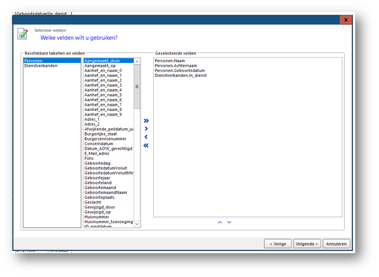Add selected field with single right arrow
379x277 pixels.
click(x=146, y=129)
